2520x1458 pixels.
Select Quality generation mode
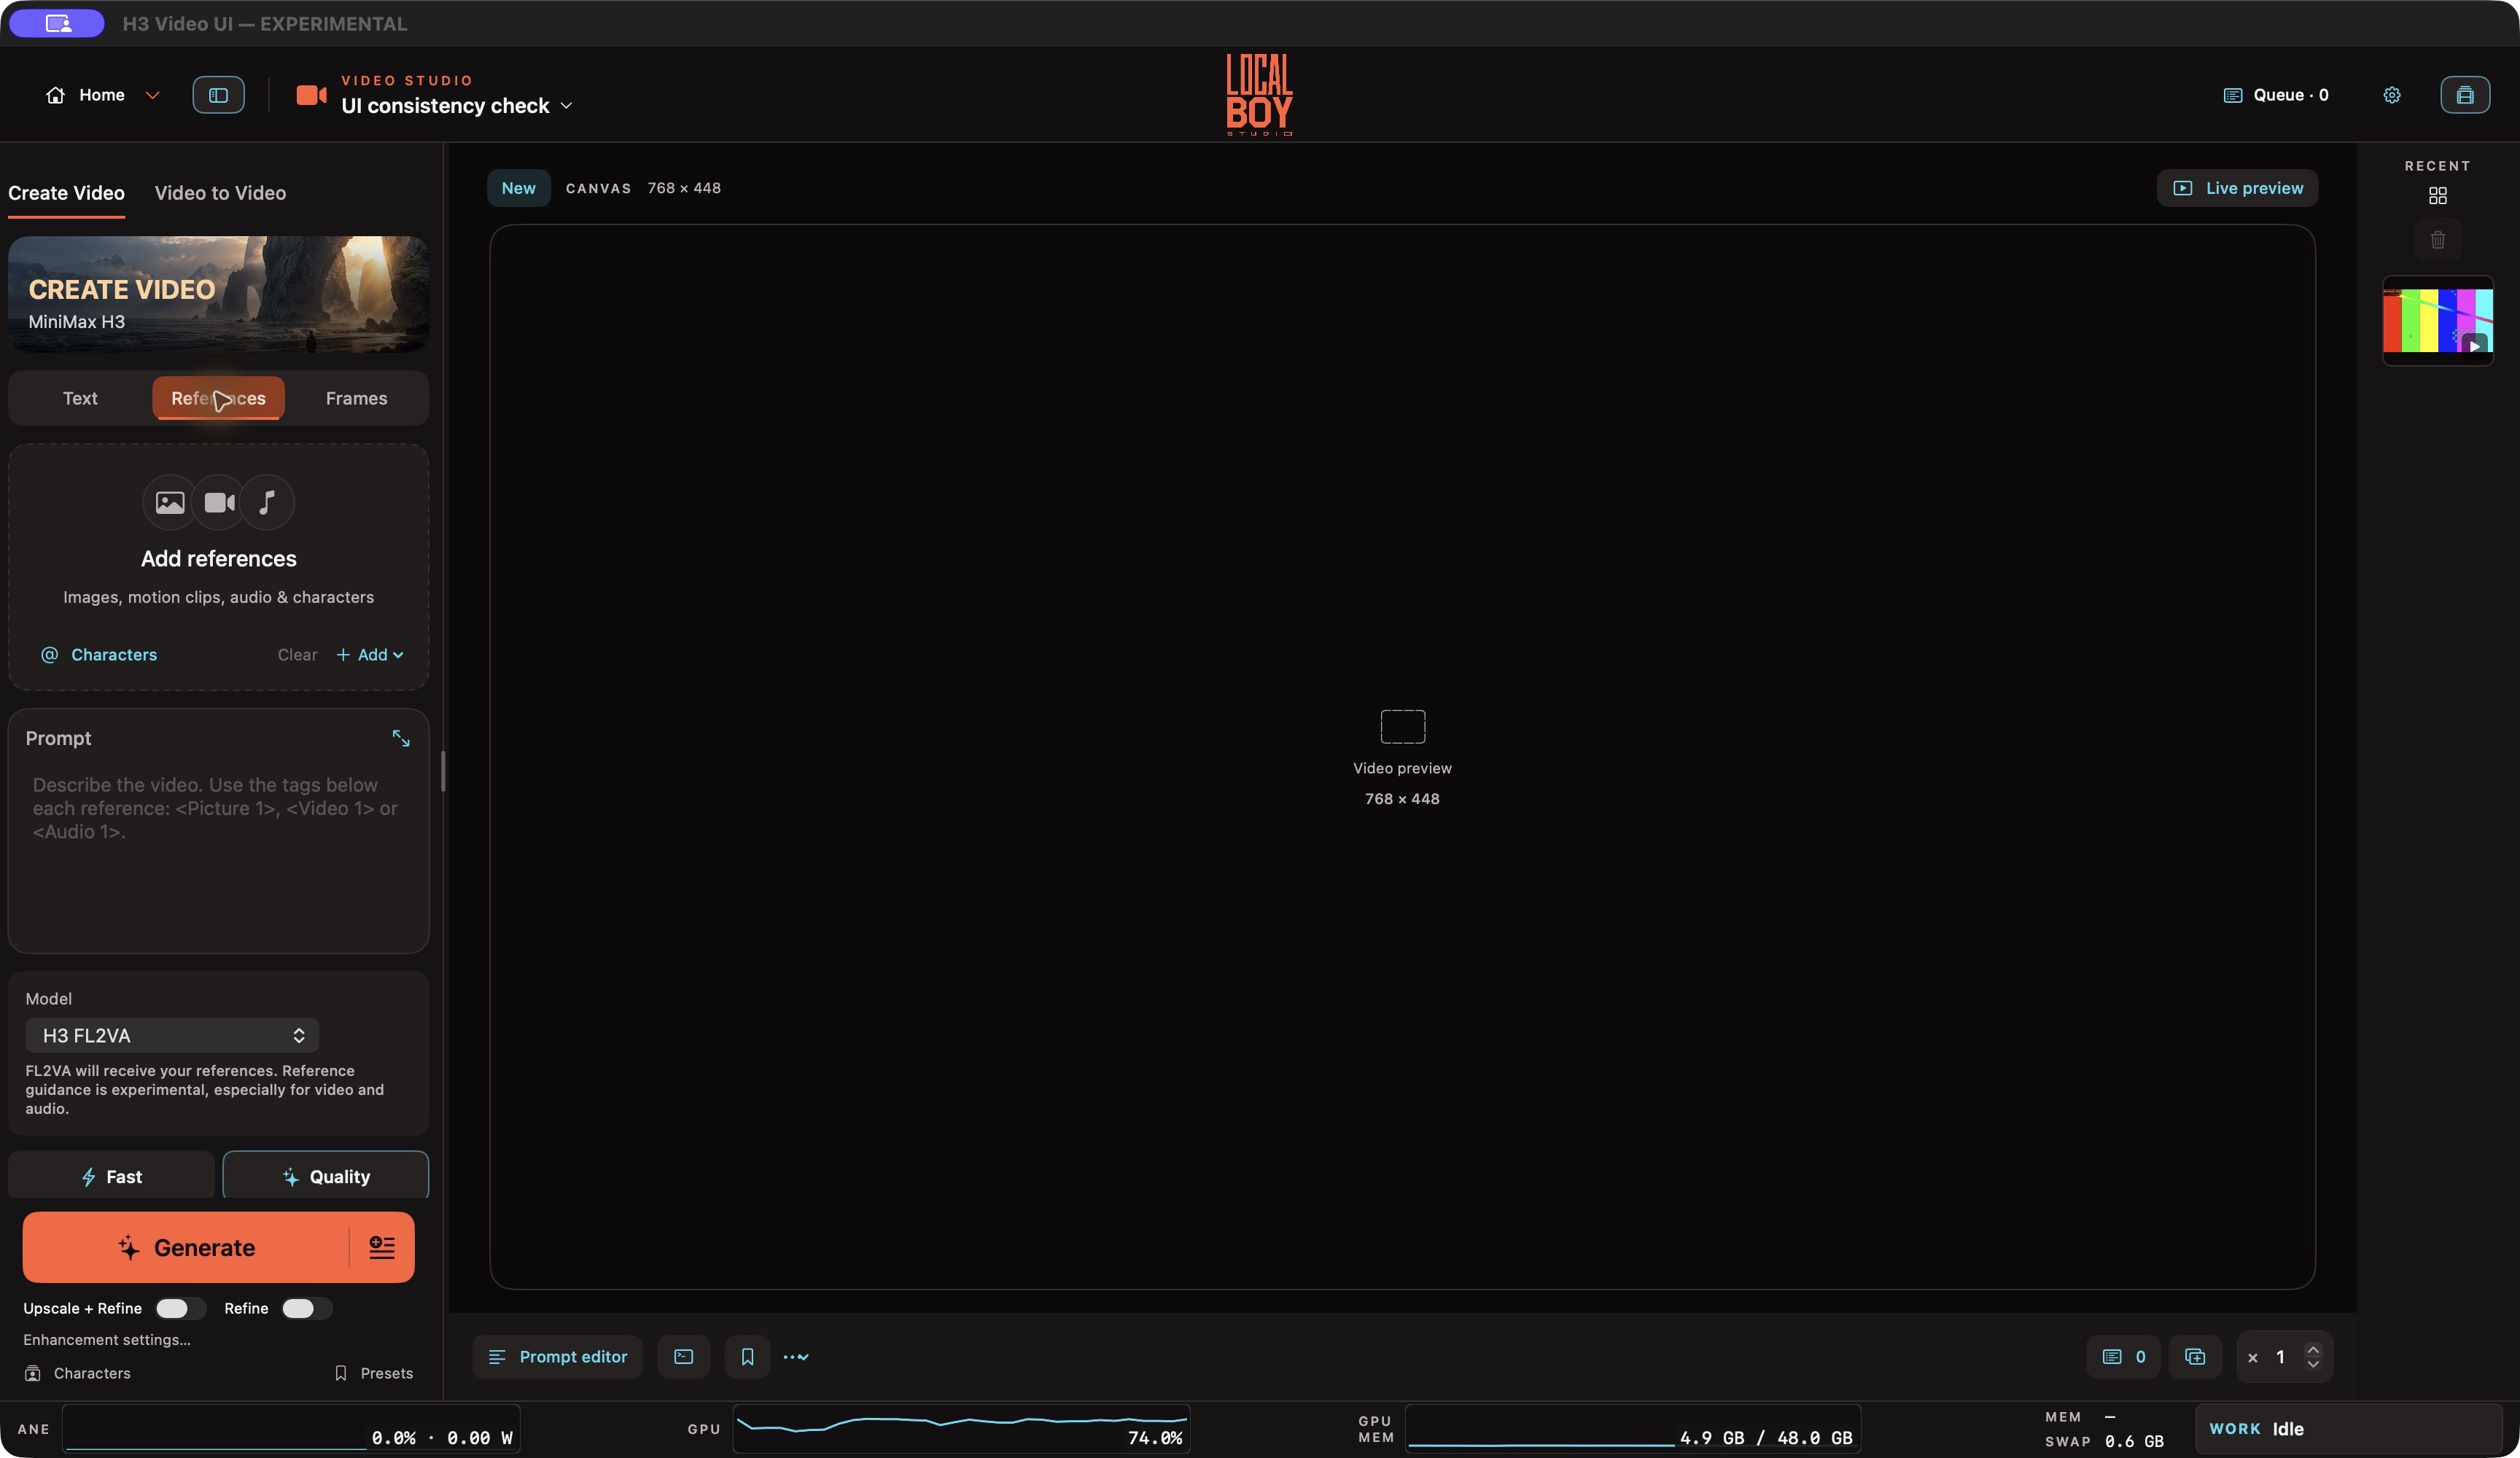[x=325, y=1176]
